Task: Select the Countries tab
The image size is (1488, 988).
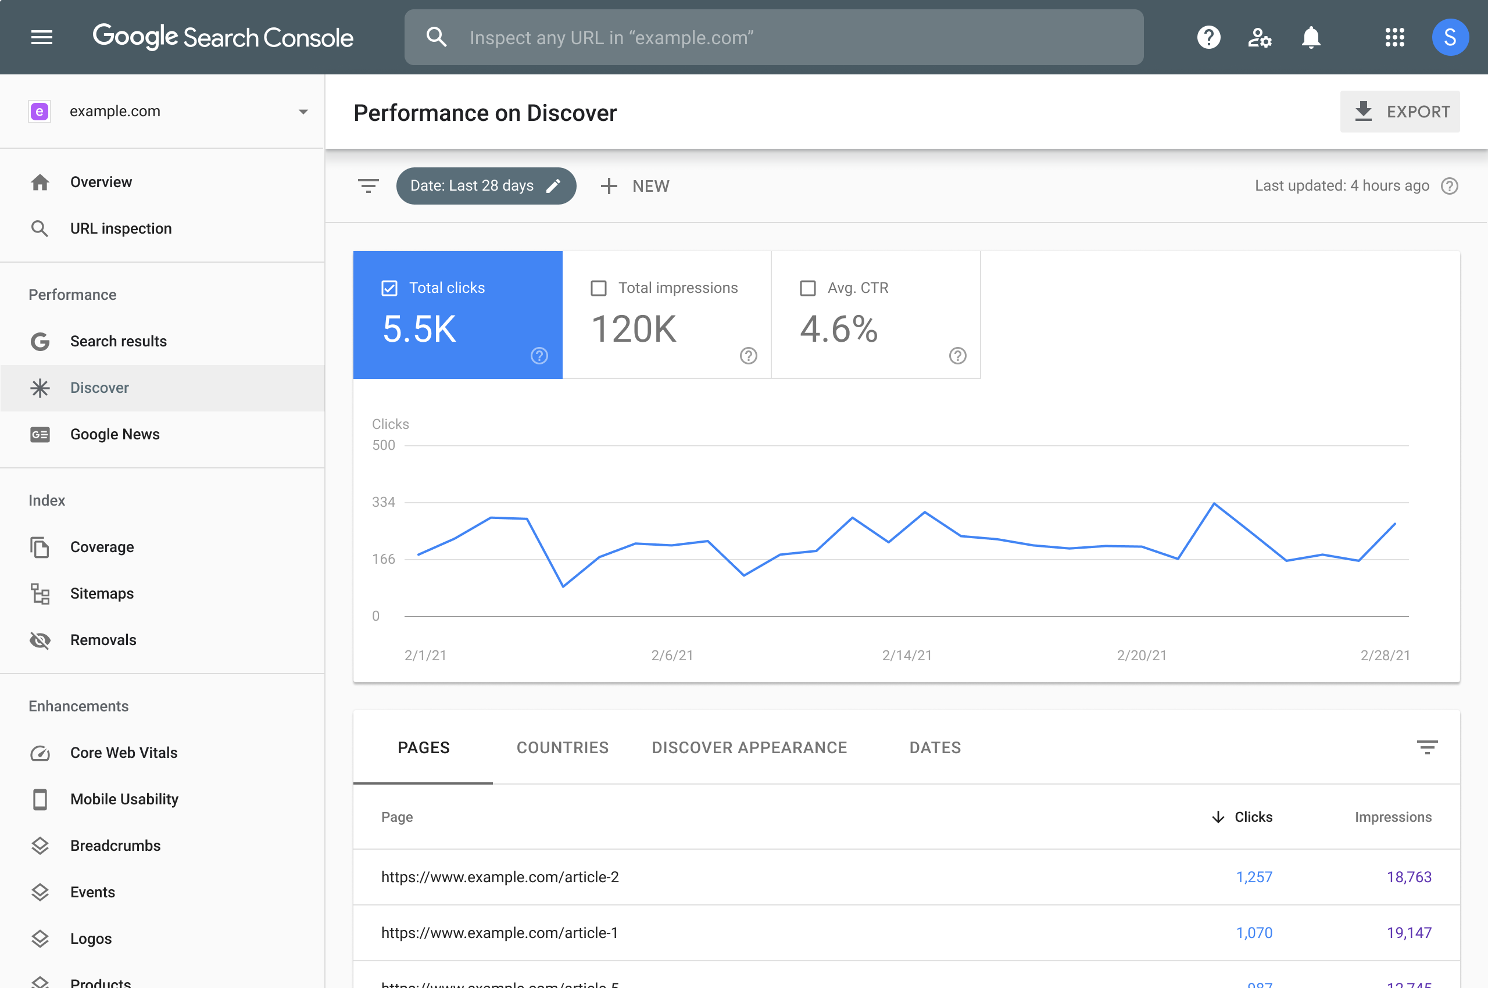Action: click(563, 747)
